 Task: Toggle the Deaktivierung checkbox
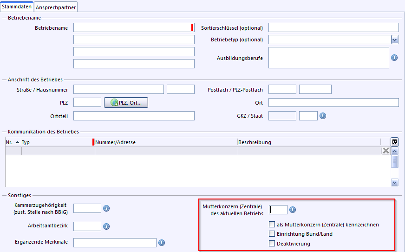272,243
